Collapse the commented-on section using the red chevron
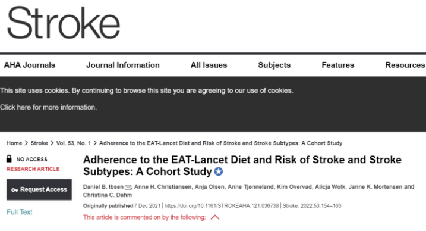 click(214, 217)
